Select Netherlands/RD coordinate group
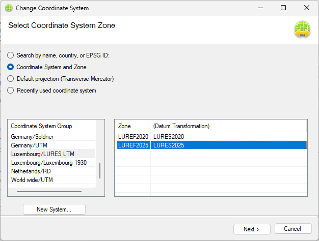 click(x=52, y=171)
